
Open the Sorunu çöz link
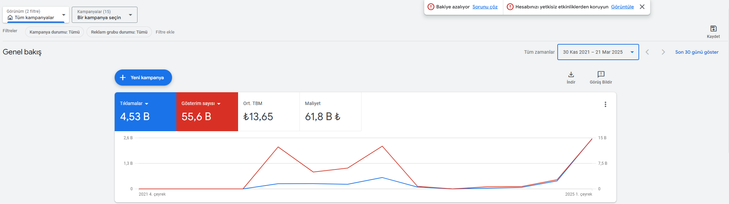pos(485,7)
